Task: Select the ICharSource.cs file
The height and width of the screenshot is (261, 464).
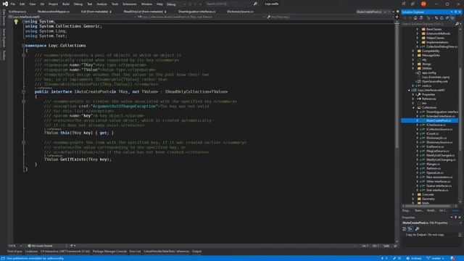Action: coord(436,125)
